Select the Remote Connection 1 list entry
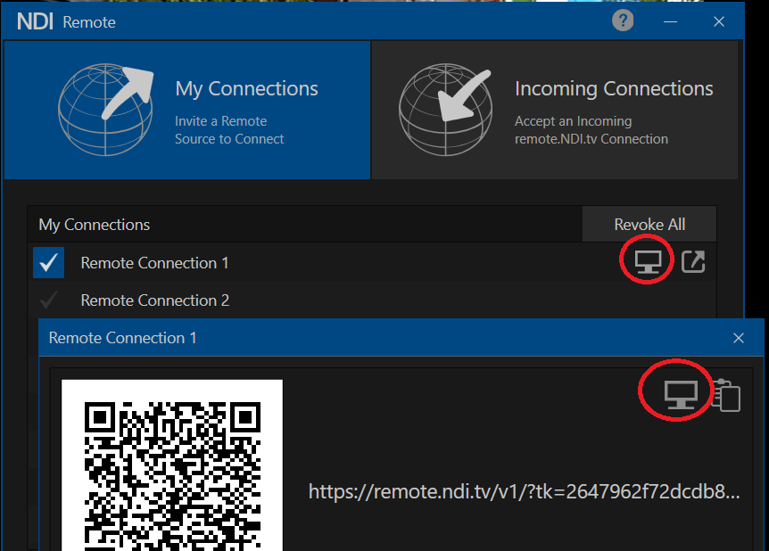Viewport: 769px width, 551px height. tap(153, 262)
